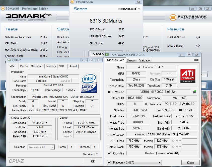Click the Multiplier x 8.0 field
Image resolution: width=212 pixels, height=167 pixels.
pos(40,127)
